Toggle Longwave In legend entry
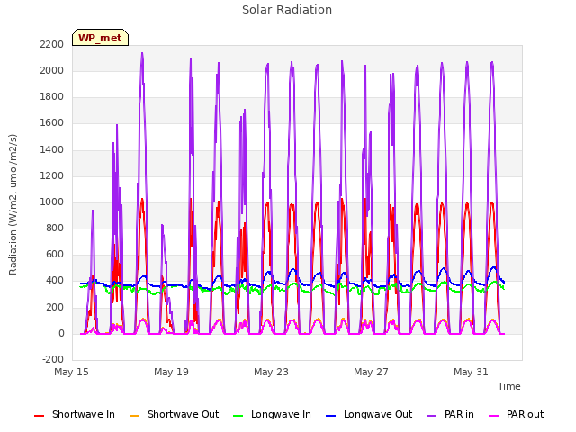 tap(272, 414)
